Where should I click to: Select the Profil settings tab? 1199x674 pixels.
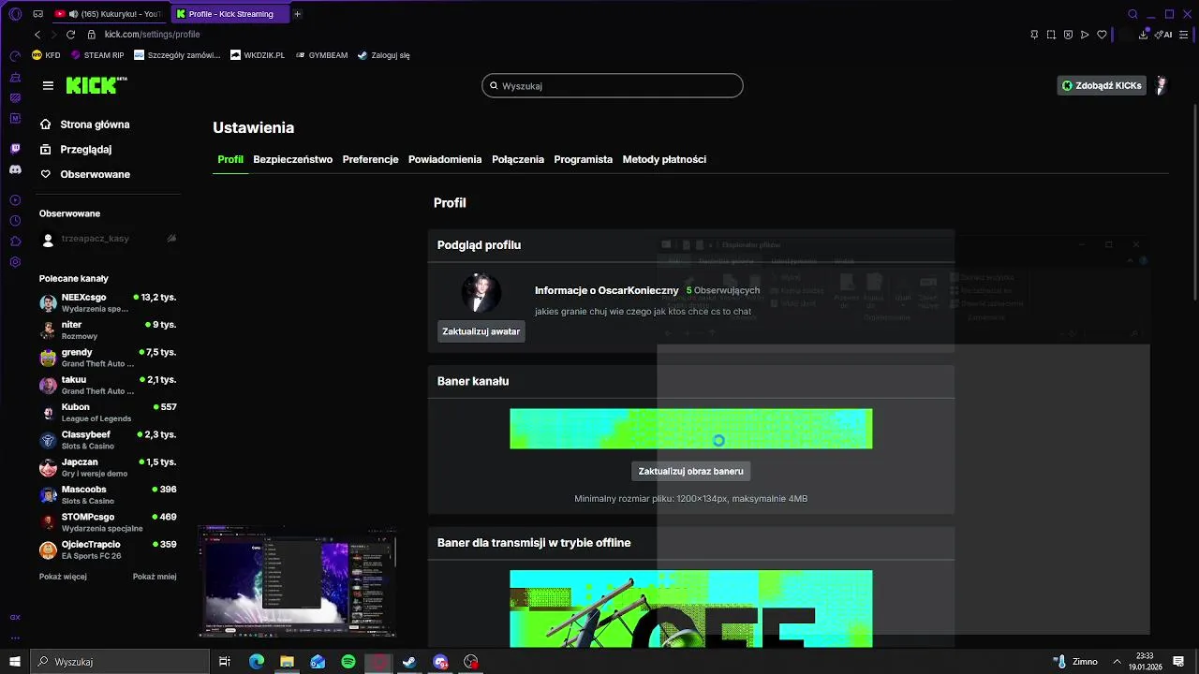click(x=230, y=159)
